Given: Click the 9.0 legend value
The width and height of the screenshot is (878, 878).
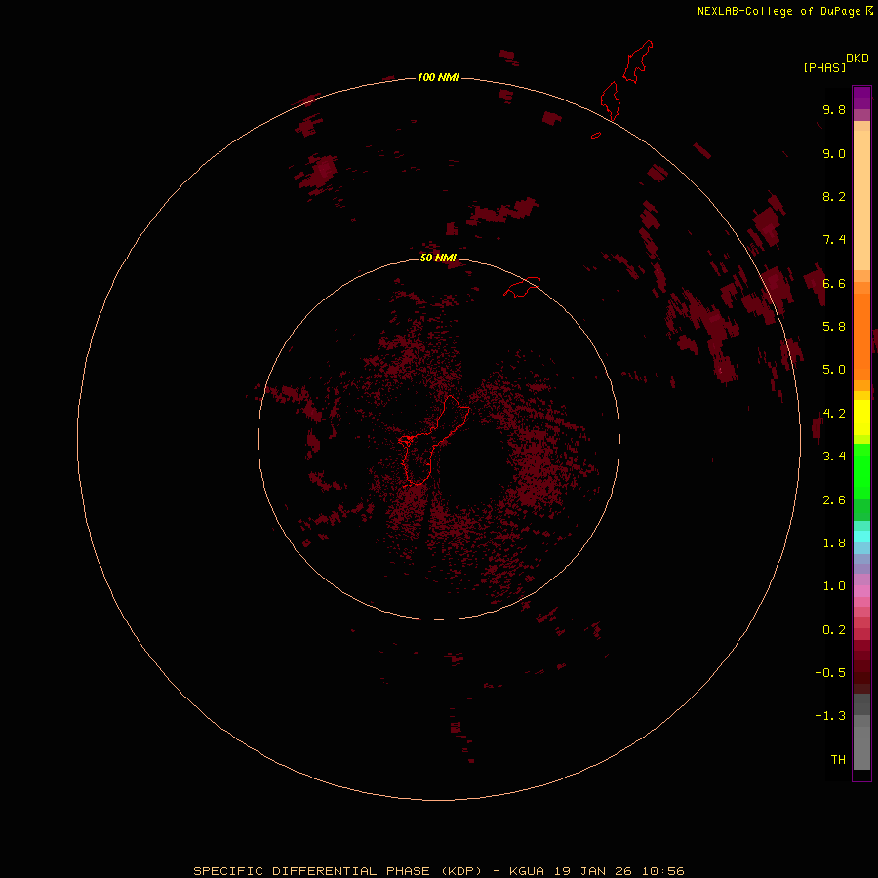Looking at the screenshot, I should (x=834, y=153).
